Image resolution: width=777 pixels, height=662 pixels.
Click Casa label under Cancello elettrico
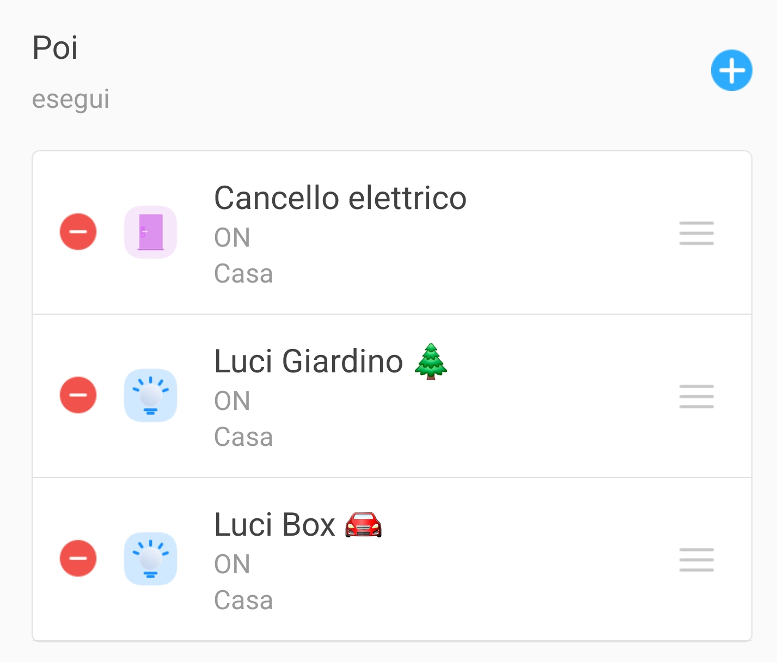click(243, 274)
